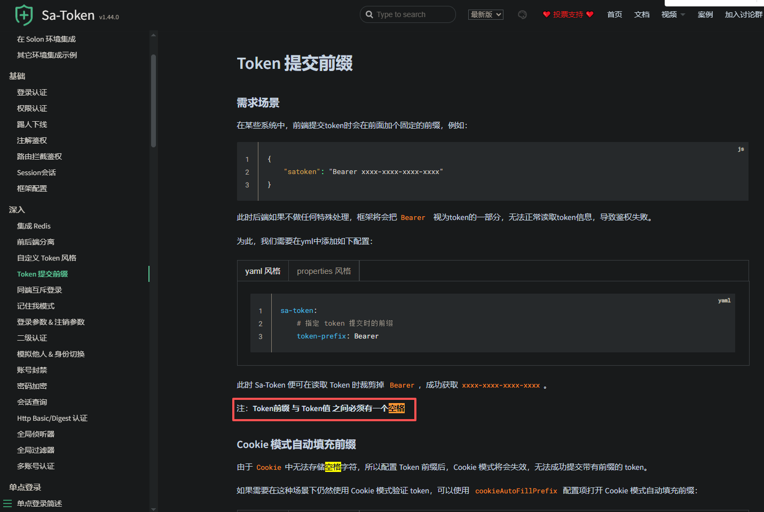Open sidebar item 注解鉴权
This screenshot has width=764, height=512.
(x=32, y=140)
